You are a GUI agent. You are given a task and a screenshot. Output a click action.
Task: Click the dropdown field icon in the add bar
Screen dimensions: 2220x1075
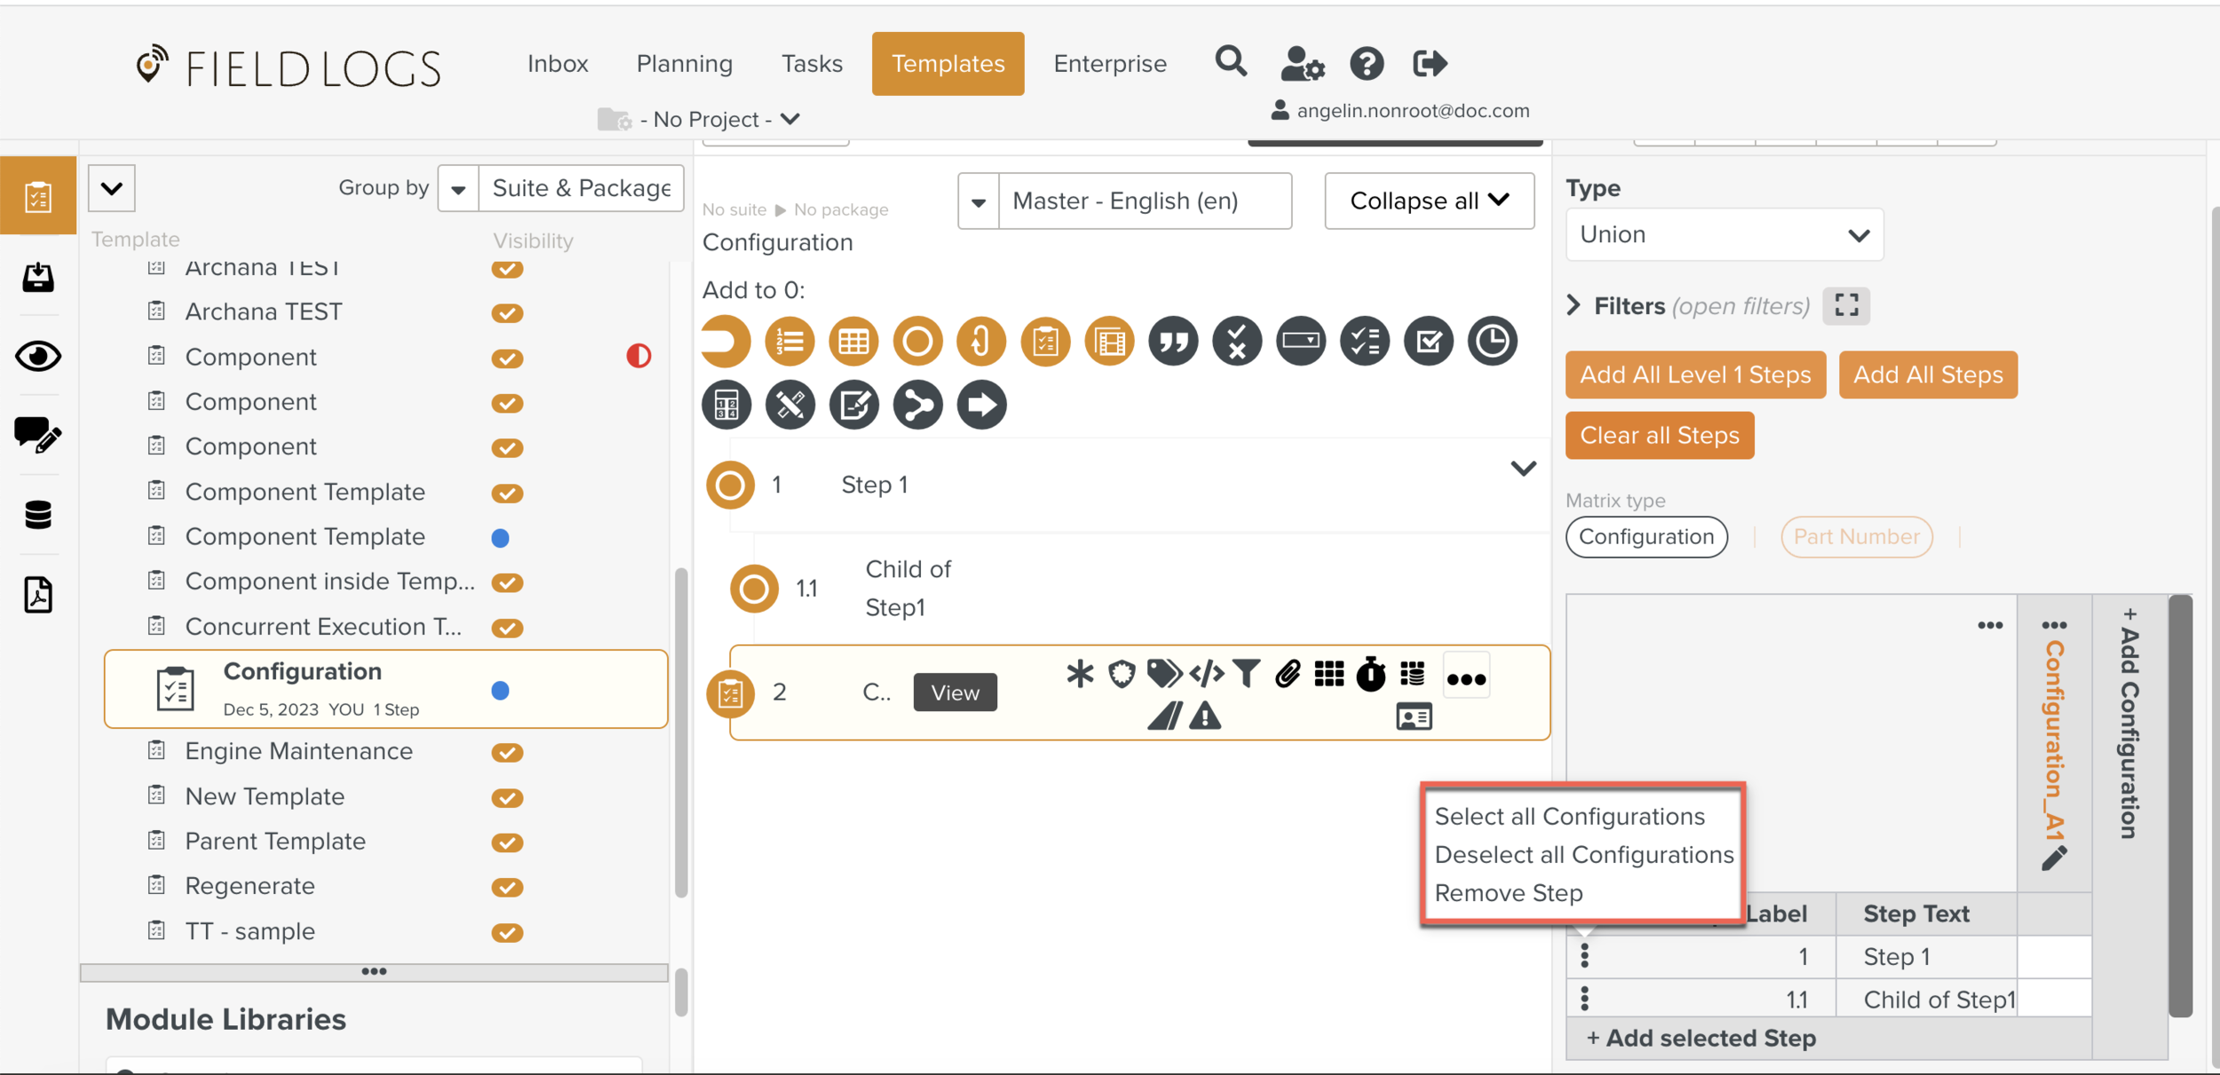point(1301,341)
